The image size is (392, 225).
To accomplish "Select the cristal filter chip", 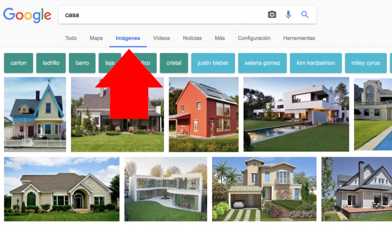I will [174, 63].
